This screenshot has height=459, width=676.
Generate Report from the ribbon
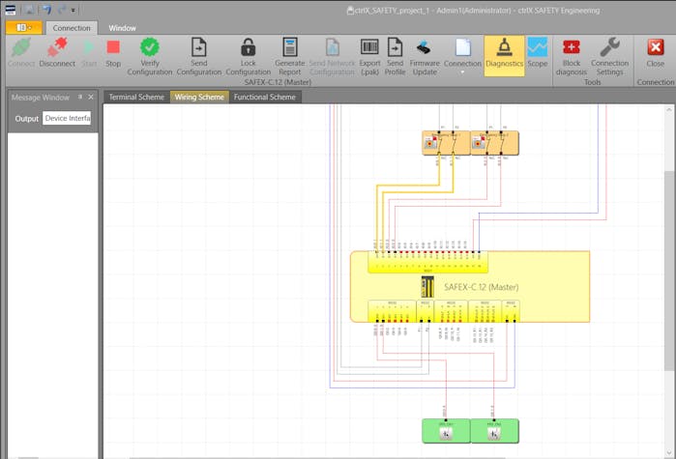290,56
